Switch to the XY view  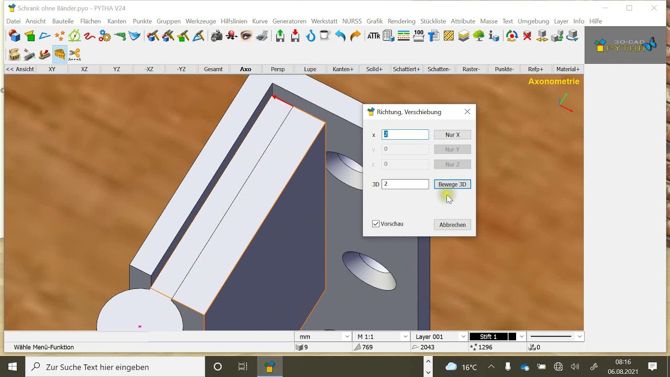(x=52, y=69)
